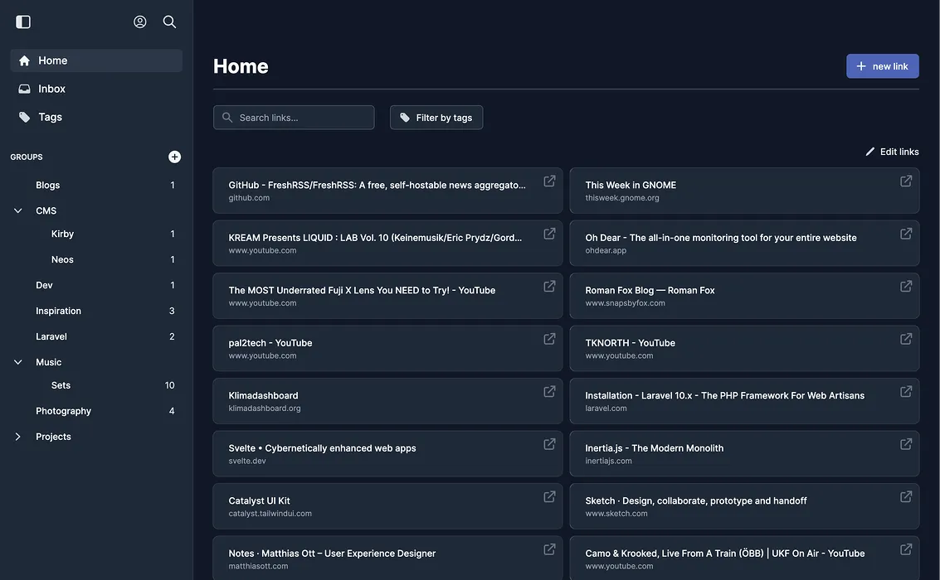Open the This Week in GNOME card

pos(744,191)
